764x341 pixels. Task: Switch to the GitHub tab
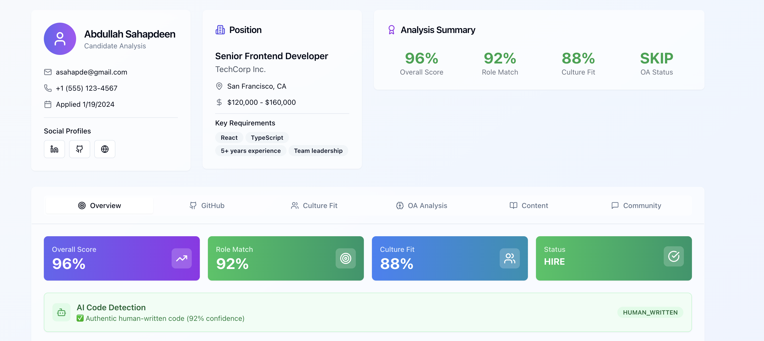click(x=207, y=206)
